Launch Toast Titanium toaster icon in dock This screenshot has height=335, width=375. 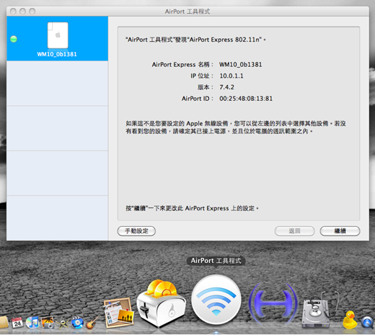161,303
